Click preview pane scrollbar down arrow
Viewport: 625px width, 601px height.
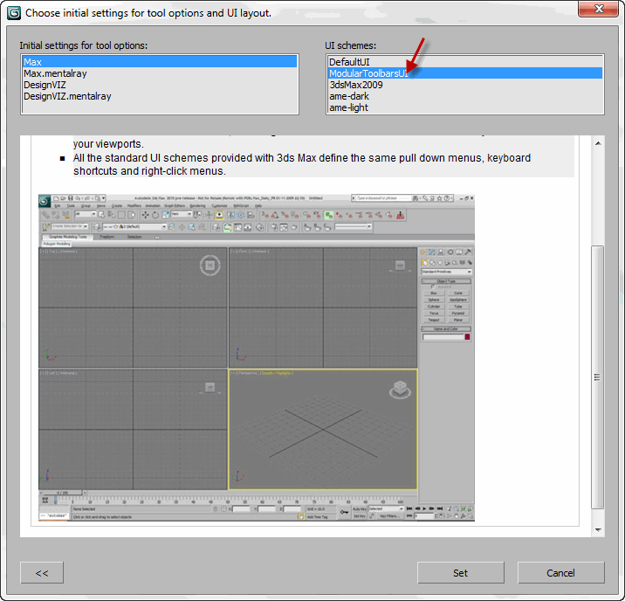[x=598, y=529]
